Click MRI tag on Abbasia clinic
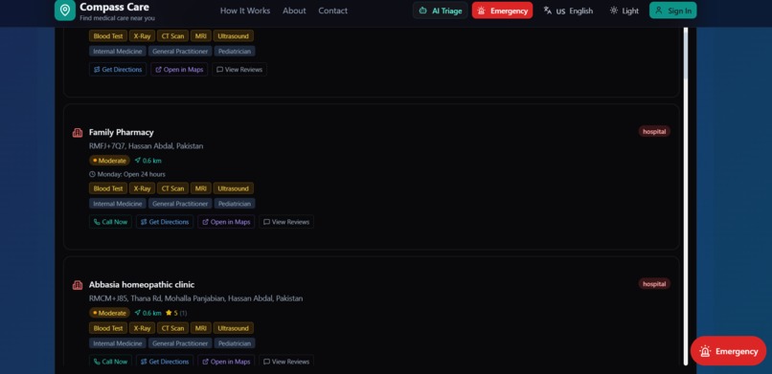Screen dimensions: 772x374 pos(201,328)
